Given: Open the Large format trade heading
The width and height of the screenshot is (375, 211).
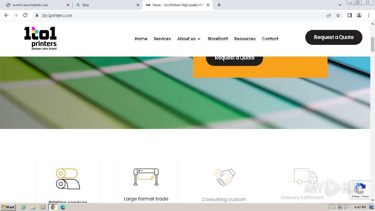Looking at the screenshot, I should click(x=146, y=199).
